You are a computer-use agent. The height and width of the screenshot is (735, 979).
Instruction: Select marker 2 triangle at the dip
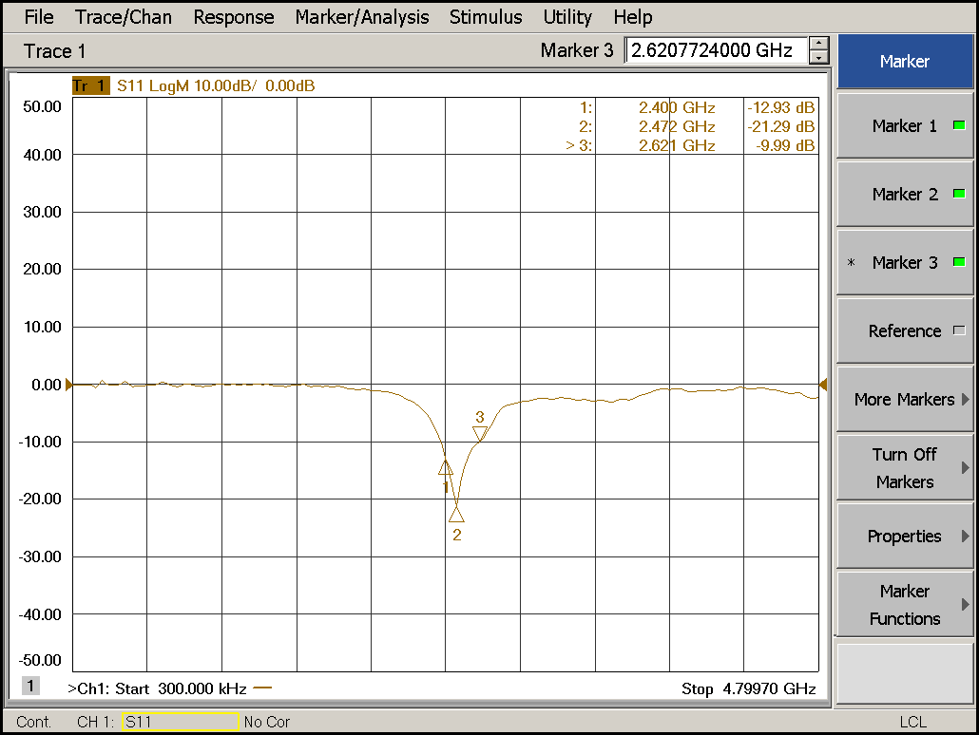456,514
